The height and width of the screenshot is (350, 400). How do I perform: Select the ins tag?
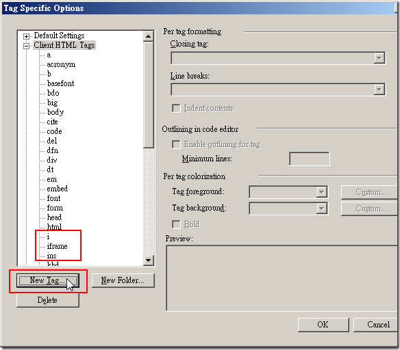tap(51, 256)
